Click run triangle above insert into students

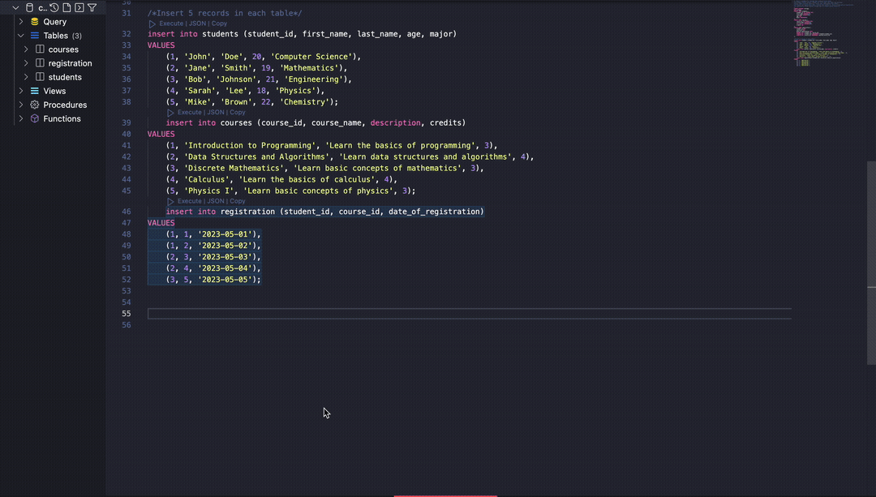[x=152, y=24]
